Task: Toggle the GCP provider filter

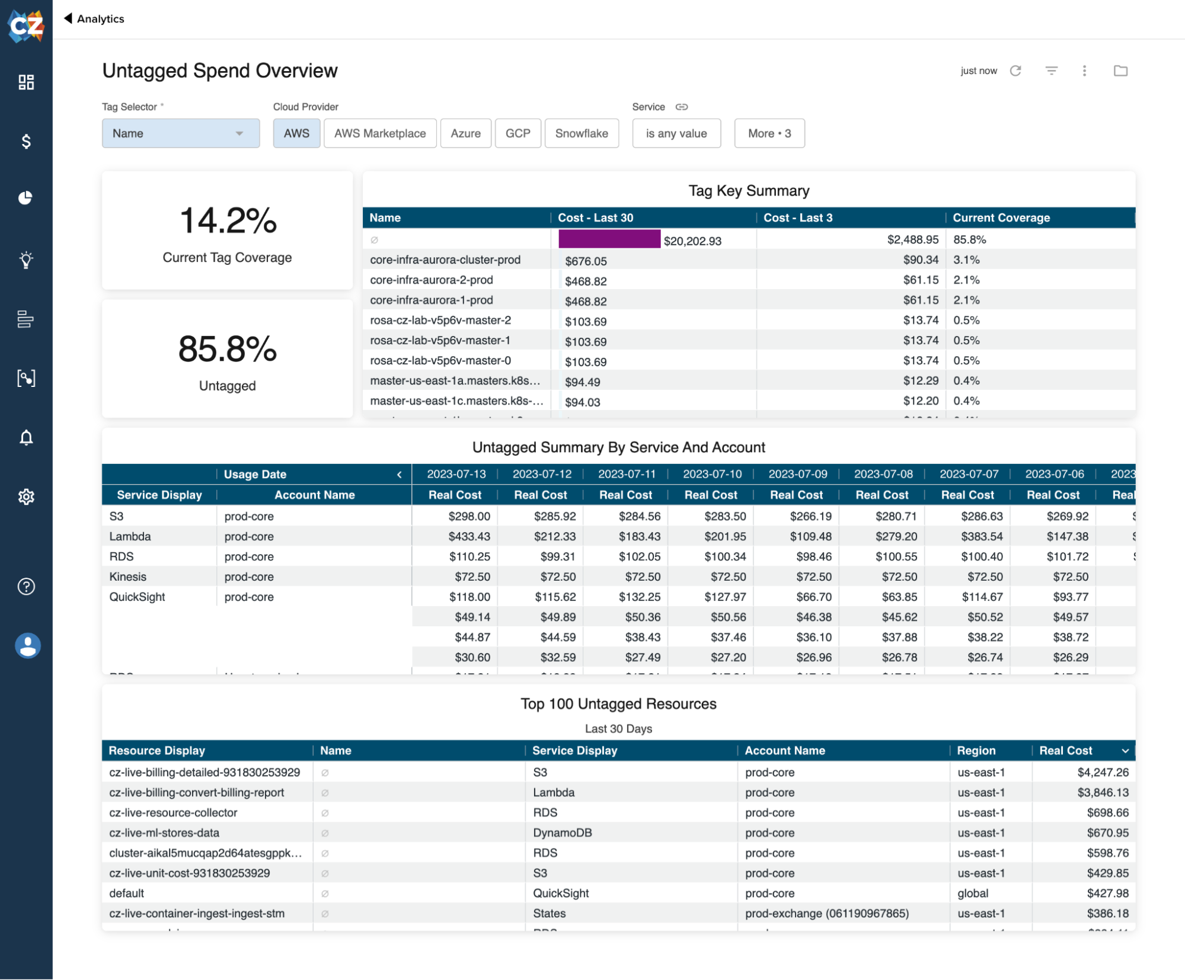Action: pyautogui.click(x=518, y=133)
